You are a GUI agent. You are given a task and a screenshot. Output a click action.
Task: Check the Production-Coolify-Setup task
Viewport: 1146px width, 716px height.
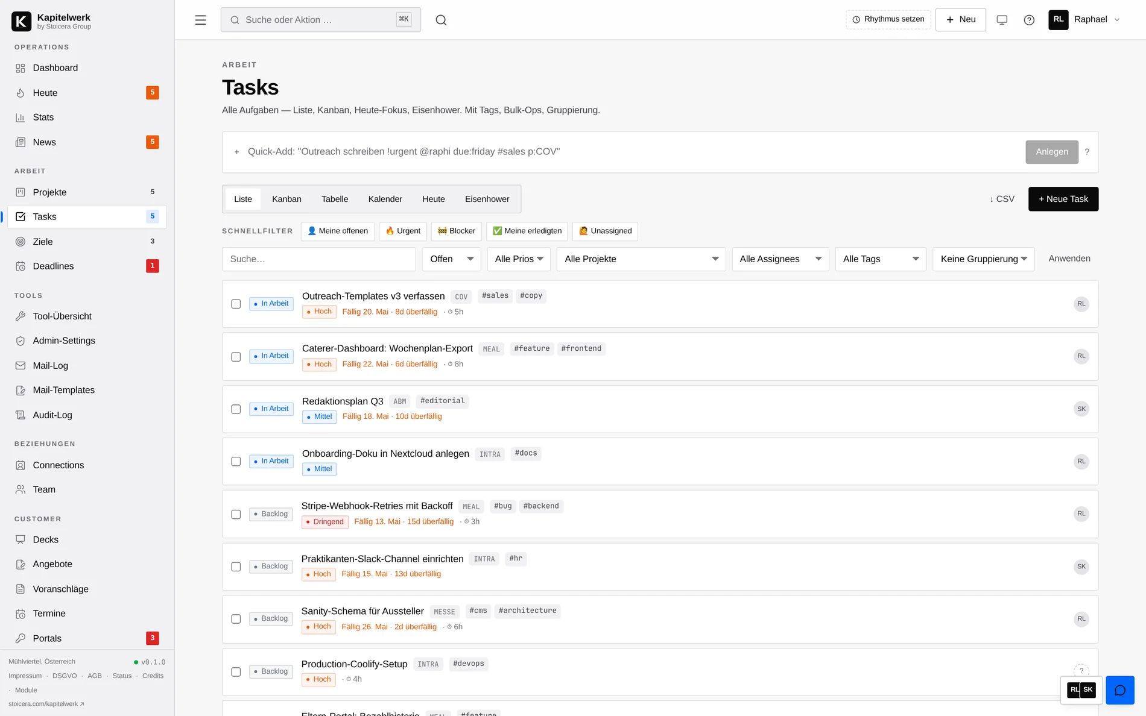coord(236,672)
